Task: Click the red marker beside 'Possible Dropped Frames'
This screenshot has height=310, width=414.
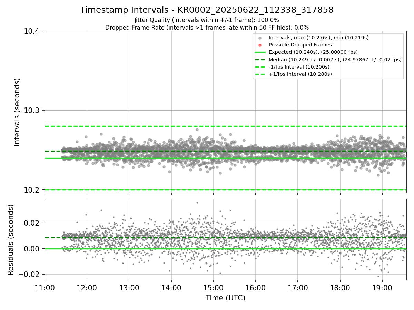Action: [260, 45]
